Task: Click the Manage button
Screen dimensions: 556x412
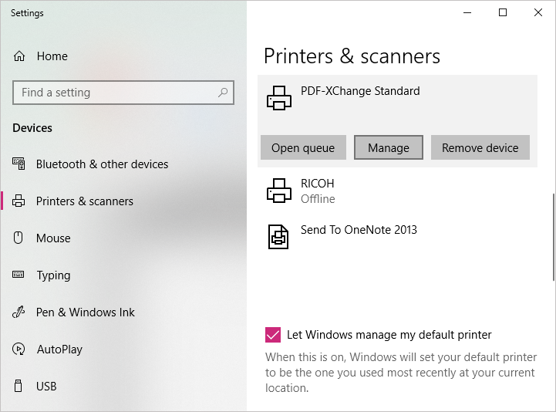Action: pos(389,147)
